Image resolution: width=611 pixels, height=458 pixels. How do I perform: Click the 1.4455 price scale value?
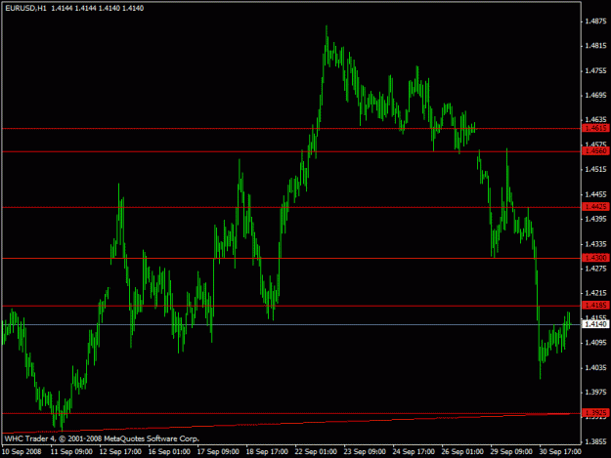pyautogui.click(x=596, y=194)
